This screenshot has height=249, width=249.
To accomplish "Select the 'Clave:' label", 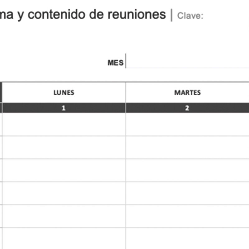I will [x=190, y=16].
